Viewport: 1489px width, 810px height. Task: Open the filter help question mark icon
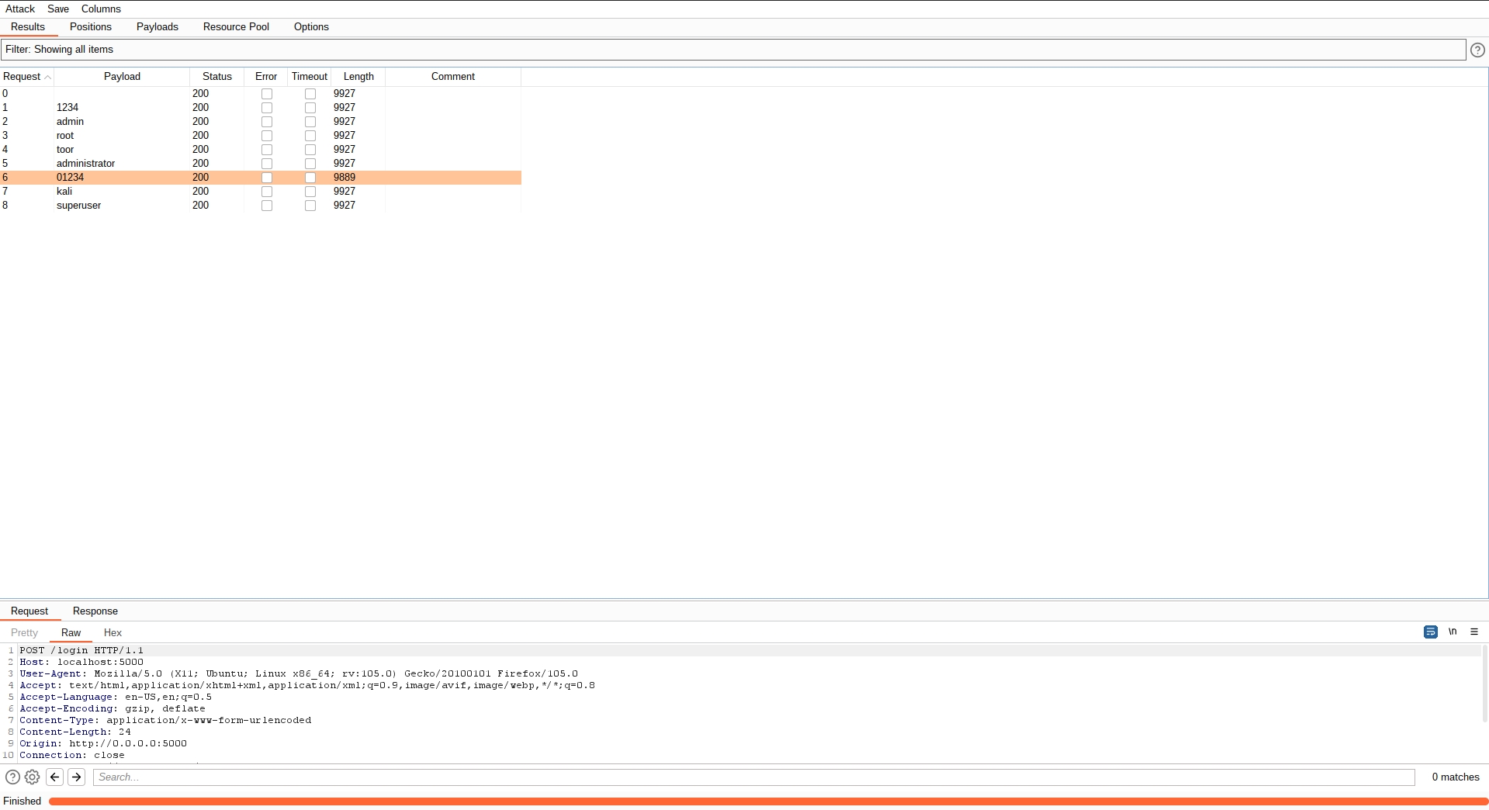click(x=1477, y=50)
